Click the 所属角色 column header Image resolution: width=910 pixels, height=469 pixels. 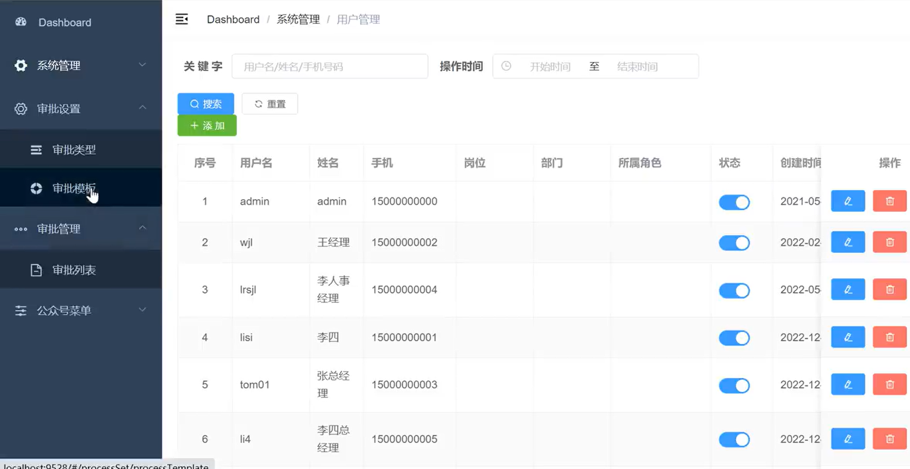pos(639,163)
